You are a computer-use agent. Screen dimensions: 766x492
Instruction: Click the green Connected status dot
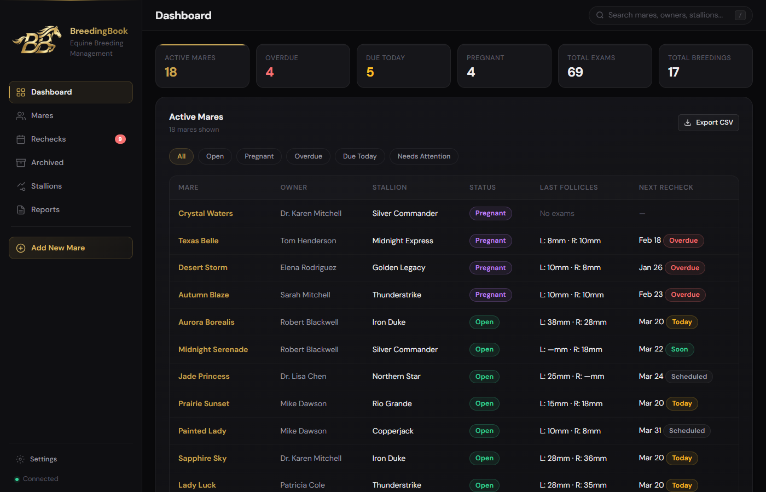click(16, 479)
